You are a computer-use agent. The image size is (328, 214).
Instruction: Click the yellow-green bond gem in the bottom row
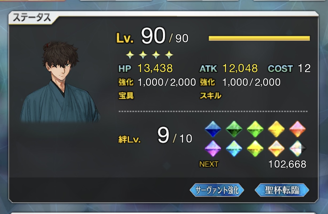pyautogui.click(x=255, y=148)
